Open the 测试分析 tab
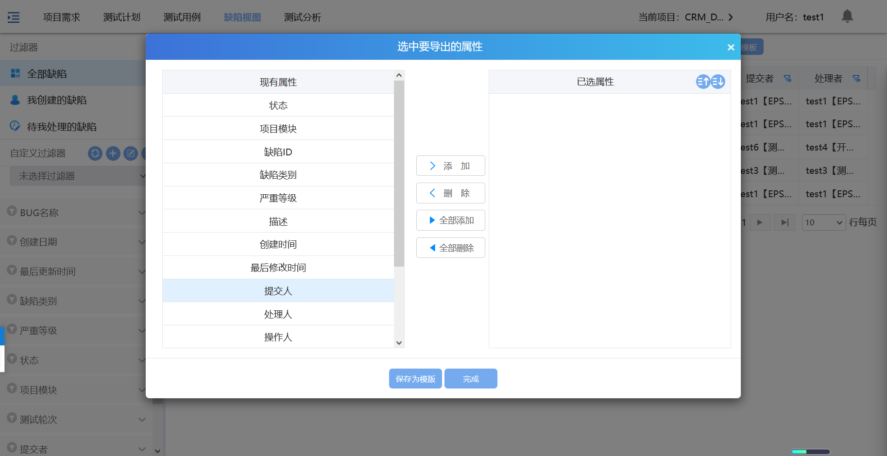 tap(302, 17)
